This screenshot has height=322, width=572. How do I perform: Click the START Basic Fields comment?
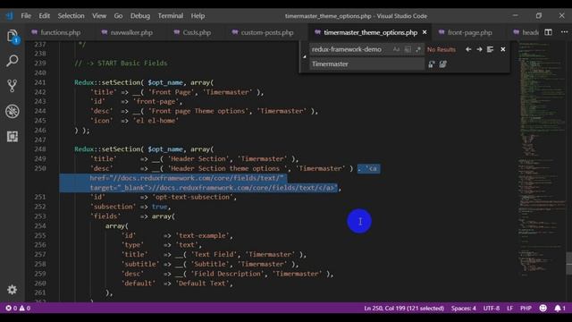pos(122,64)
